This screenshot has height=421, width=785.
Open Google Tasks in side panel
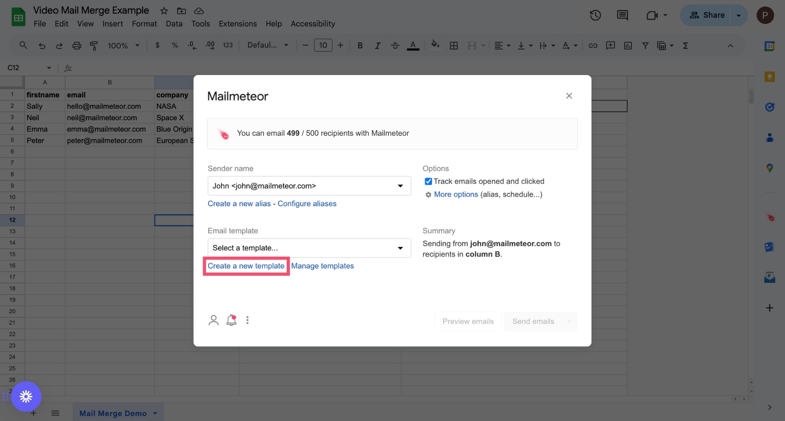click(769, 107)
